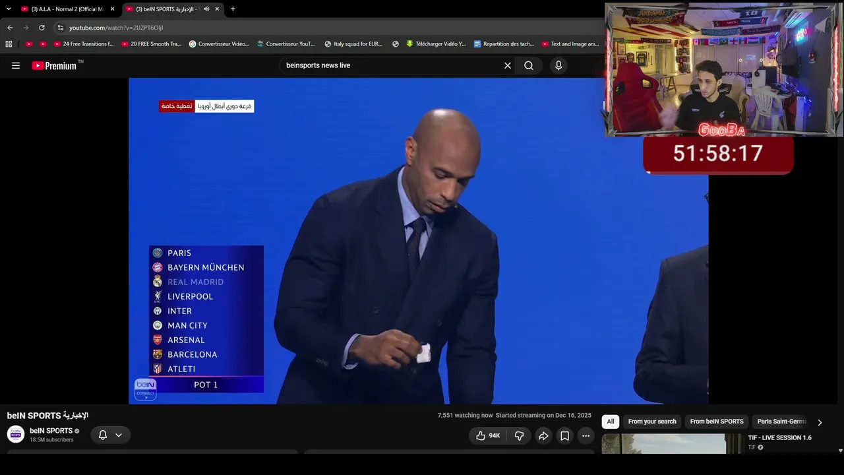Open the tab search dropdown arrow

[9, 9]
